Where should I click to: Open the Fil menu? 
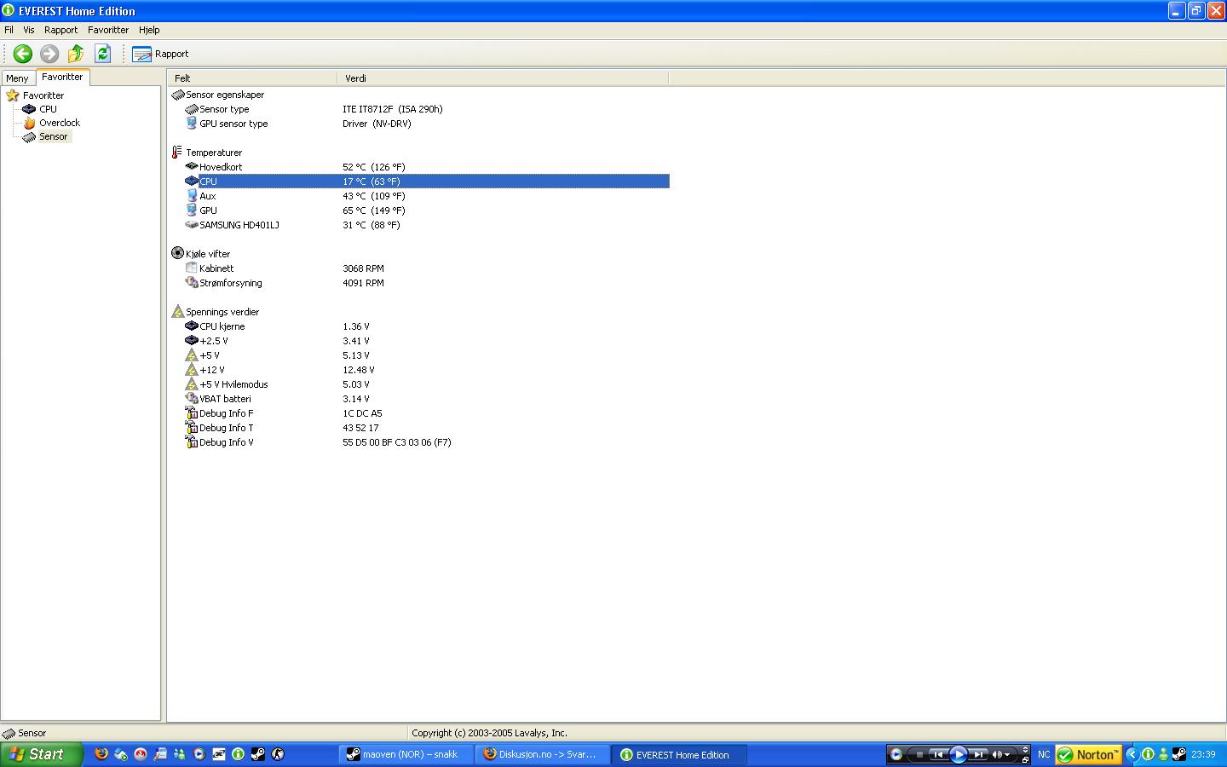[9, 30]
